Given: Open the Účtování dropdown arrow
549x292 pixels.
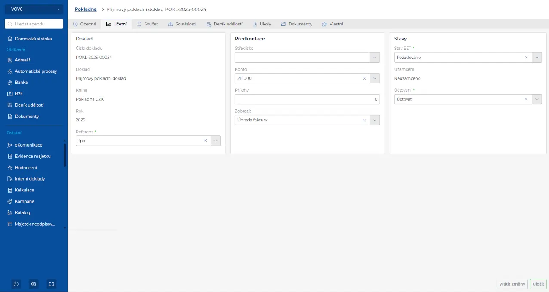Looking at the screenshot, I should click(537, 99).
